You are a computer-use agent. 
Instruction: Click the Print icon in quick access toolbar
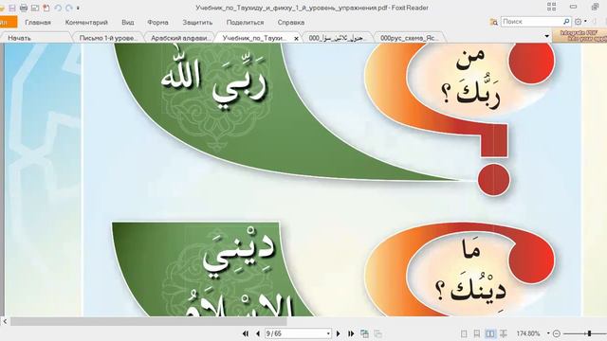point(23,8)
